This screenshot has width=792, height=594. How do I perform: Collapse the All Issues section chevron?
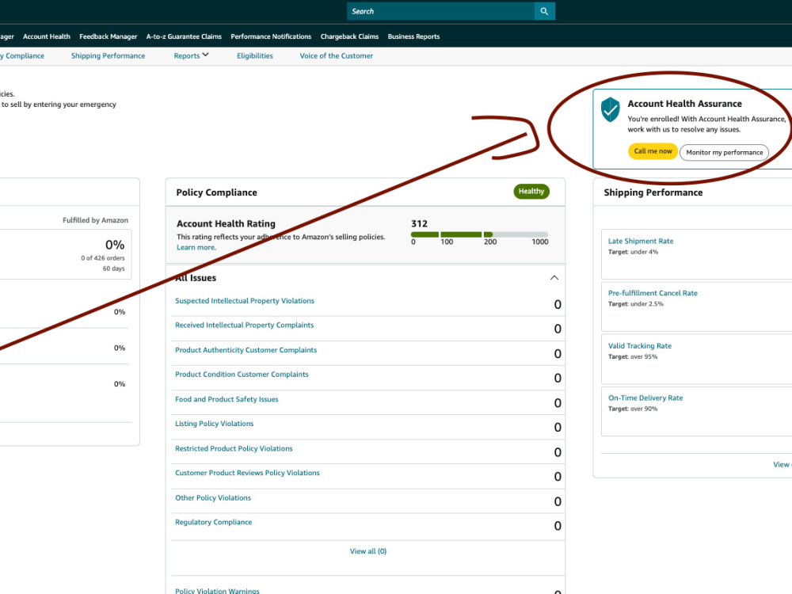pos(554,278)
